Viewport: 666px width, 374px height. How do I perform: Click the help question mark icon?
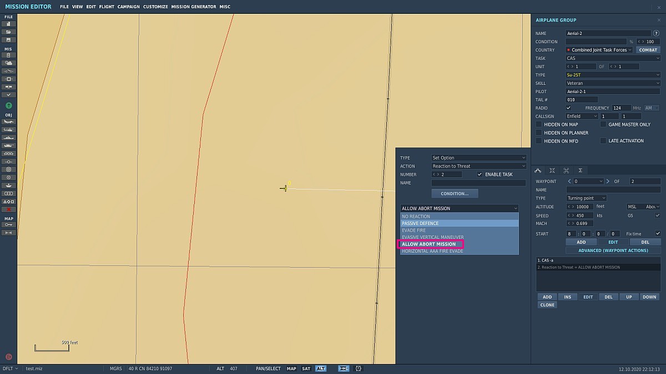pos(656,33)
